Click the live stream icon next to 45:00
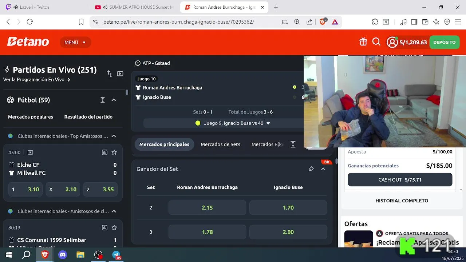The height and width of the screenshot is (262, 466). 31,152
